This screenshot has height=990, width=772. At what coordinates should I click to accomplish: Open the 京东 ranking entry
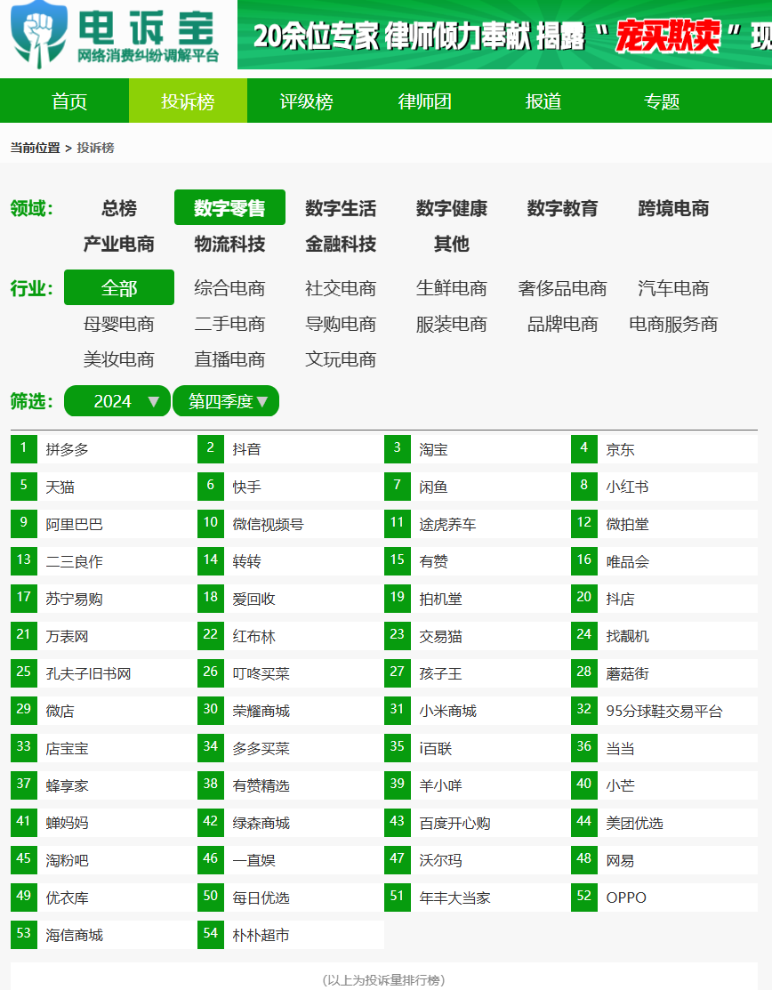tap(621, 450)
